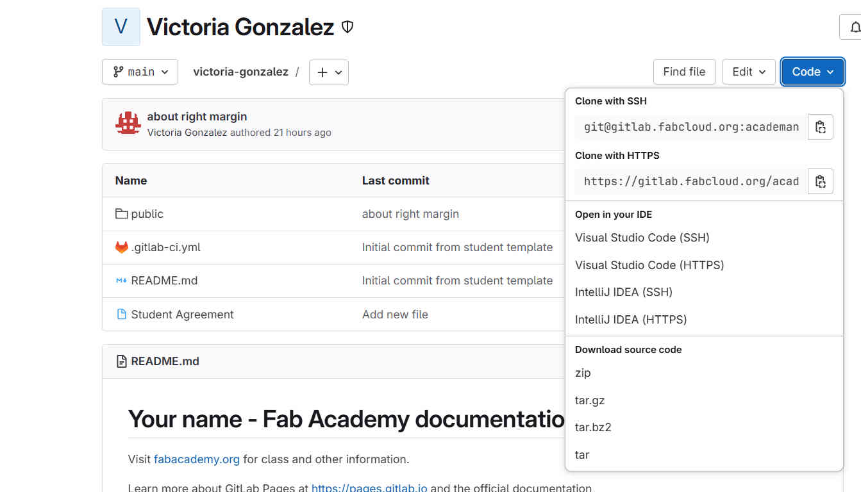Click 'Add new file' commit text
The width and height of the screenshot is (861, 492).
point(395,315)
